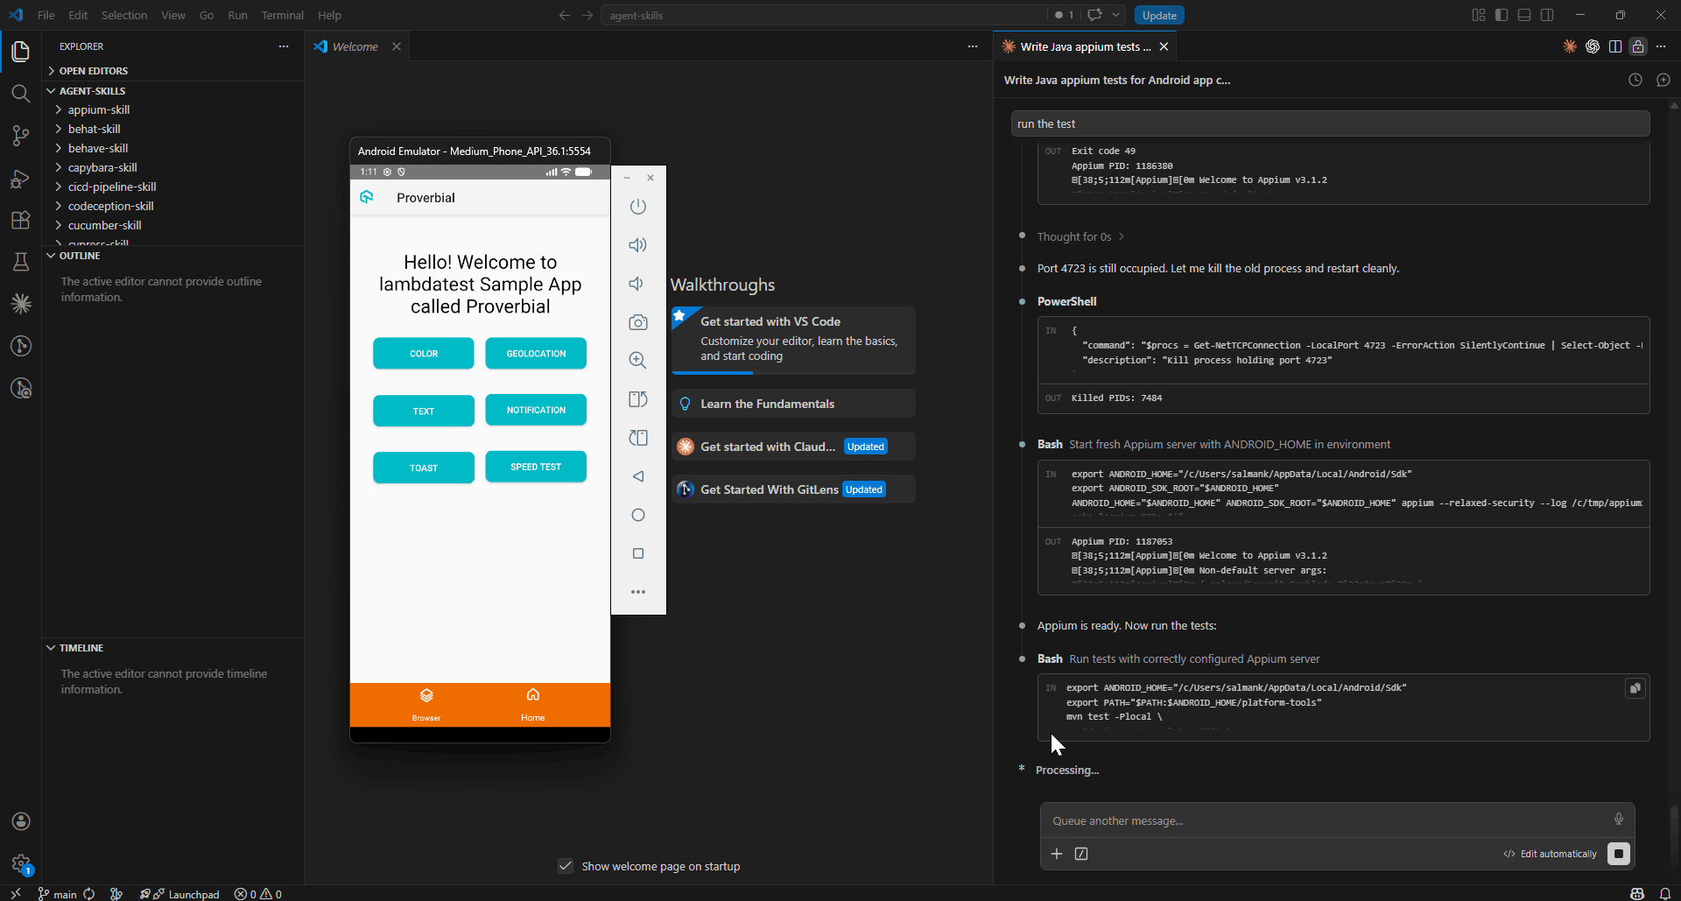Toggle the bottom panel visibility
Screen dimensions: 1681x901
[x=1524, y=15]
